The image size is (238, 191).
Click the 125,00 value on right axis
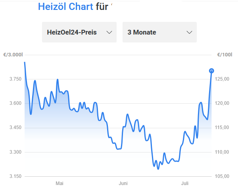click(222, 79)
